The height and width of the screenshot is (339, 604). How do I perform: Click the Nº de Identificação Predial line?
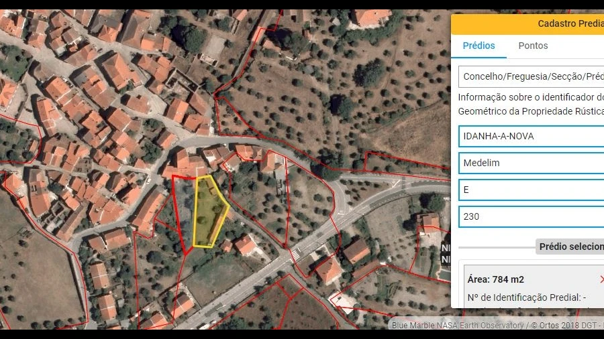point(530,297)
